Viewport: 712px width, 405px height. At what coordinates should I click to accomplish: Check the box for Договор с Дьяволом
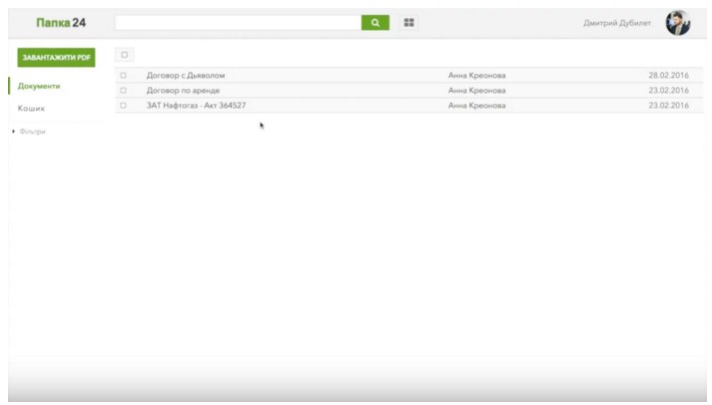click(x=124, y=76)
